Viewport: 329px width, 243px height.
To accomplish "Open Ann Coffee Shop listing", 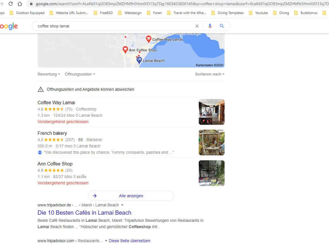I will point(55,164).
